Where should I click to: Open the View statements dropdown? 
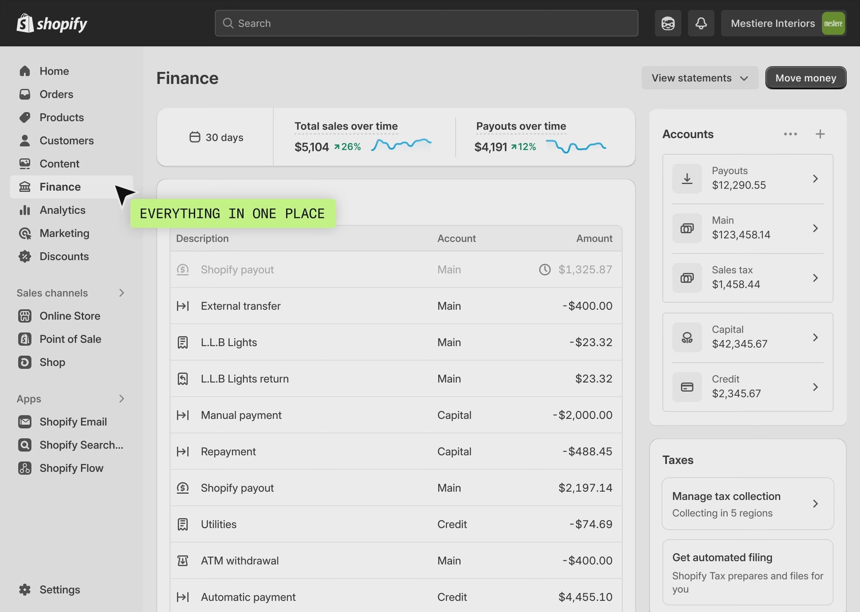tap(700, 78)
